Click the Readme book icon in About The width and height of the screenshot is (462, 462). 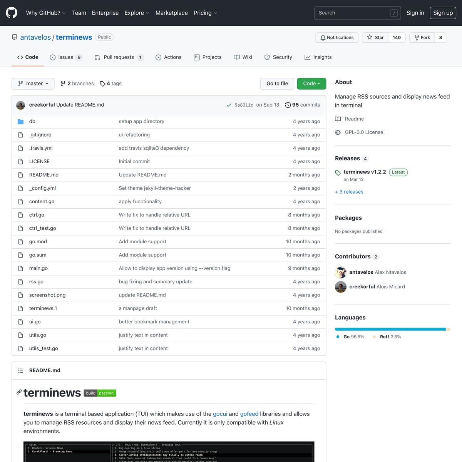[x=339, y=119]
